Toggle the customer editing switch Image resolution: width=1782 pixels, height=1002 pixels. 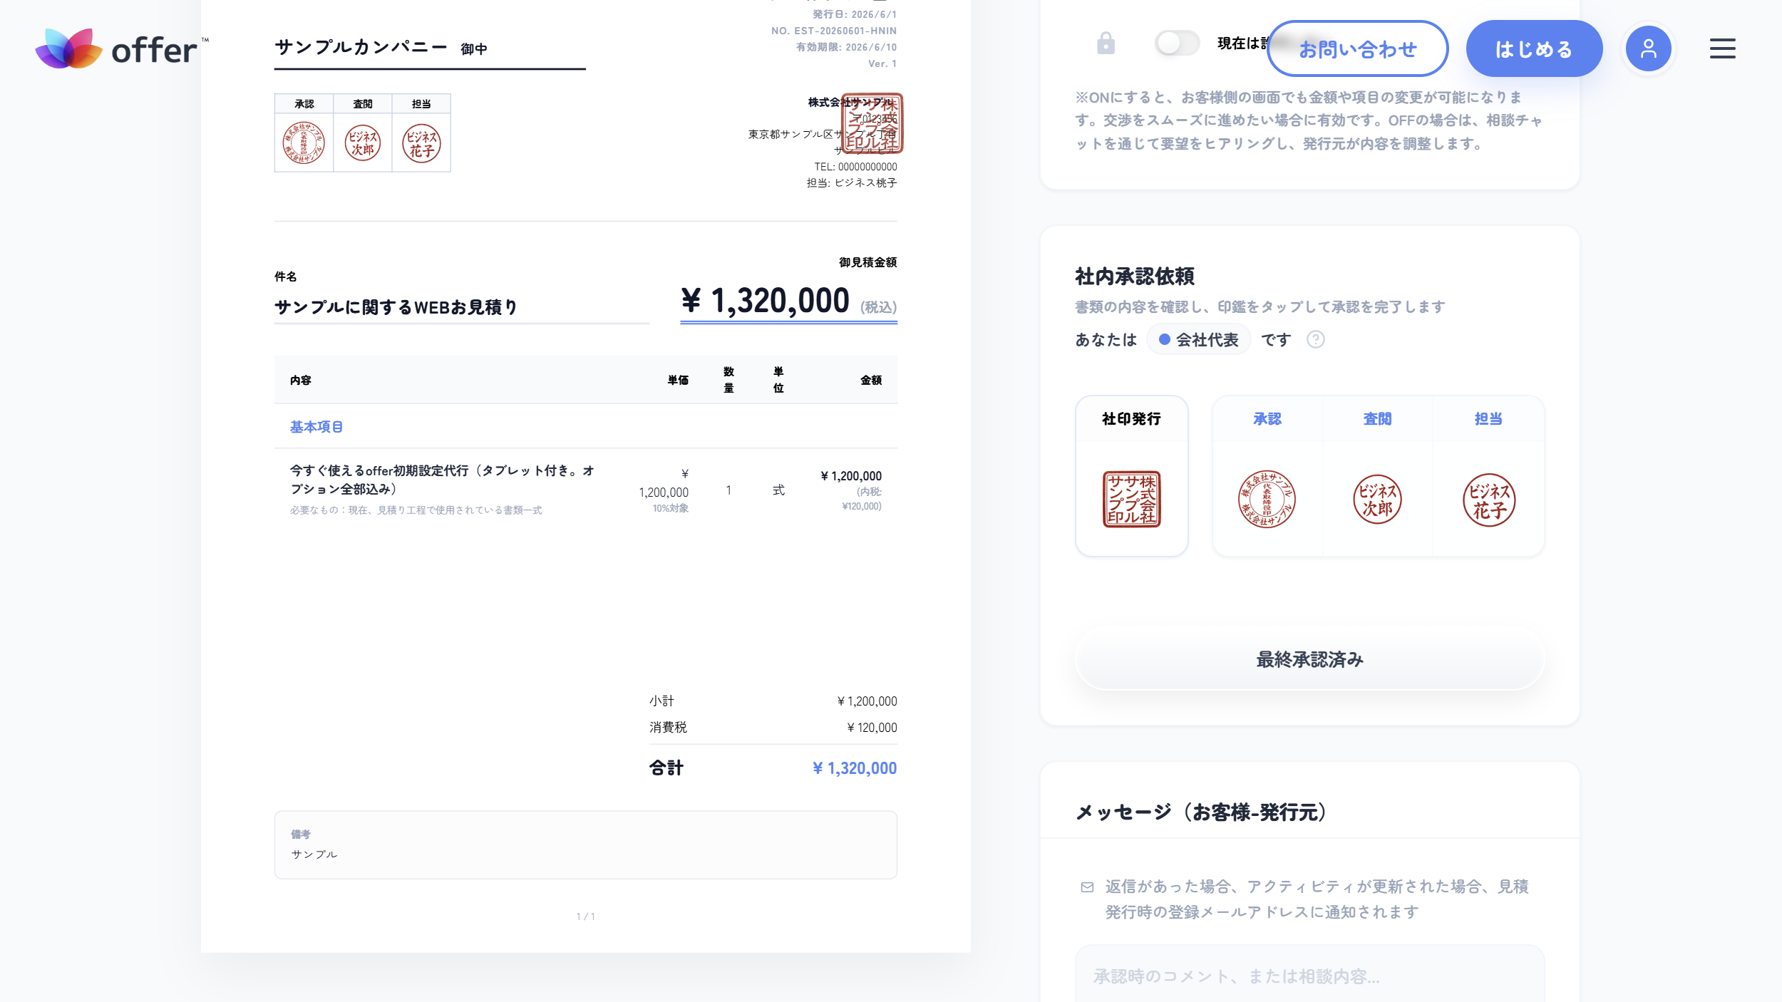[1177, 43]
